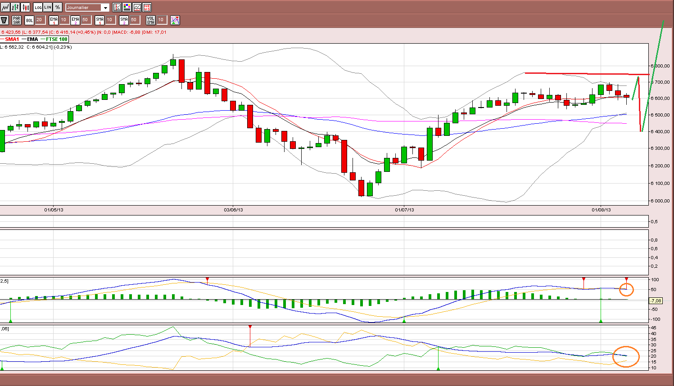Click the 6 500,00 price axis label
The width and height of the screenshot is (674, 386).
(660, 115)
